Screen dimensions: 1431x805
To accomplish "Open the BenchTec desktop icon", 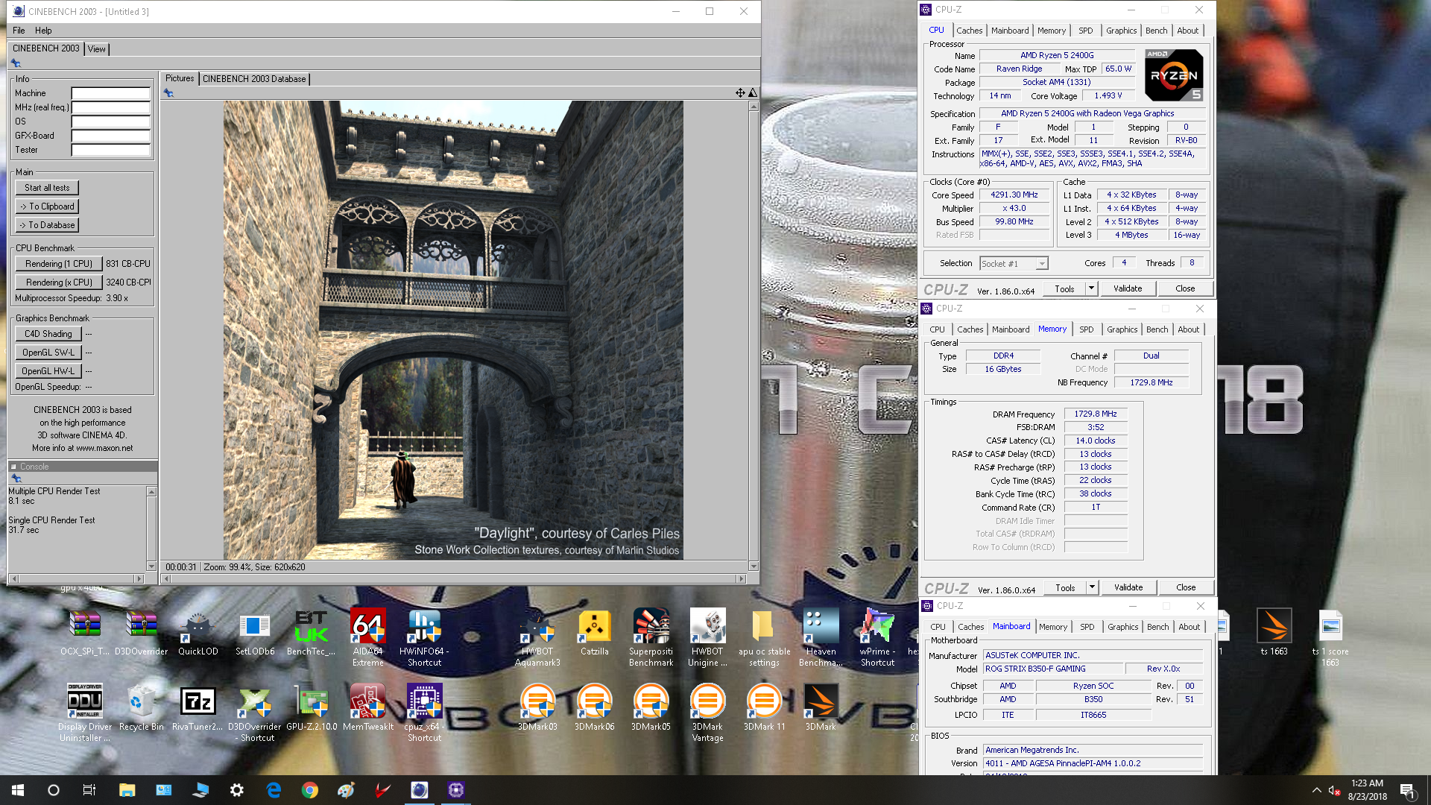I will coord(311,633).
